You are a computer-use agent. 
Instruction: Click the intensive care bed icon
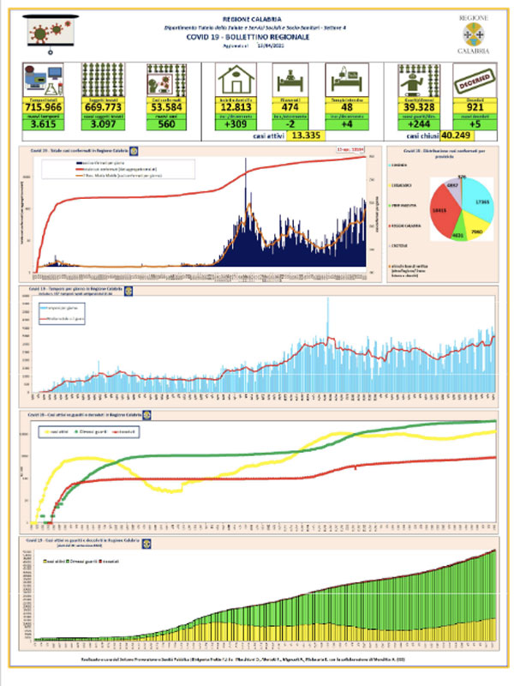[347, 80]
